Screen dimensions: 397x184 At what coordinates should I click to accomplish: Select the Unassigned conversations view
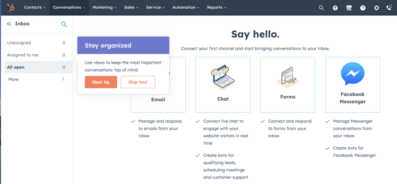coord(19,43)
